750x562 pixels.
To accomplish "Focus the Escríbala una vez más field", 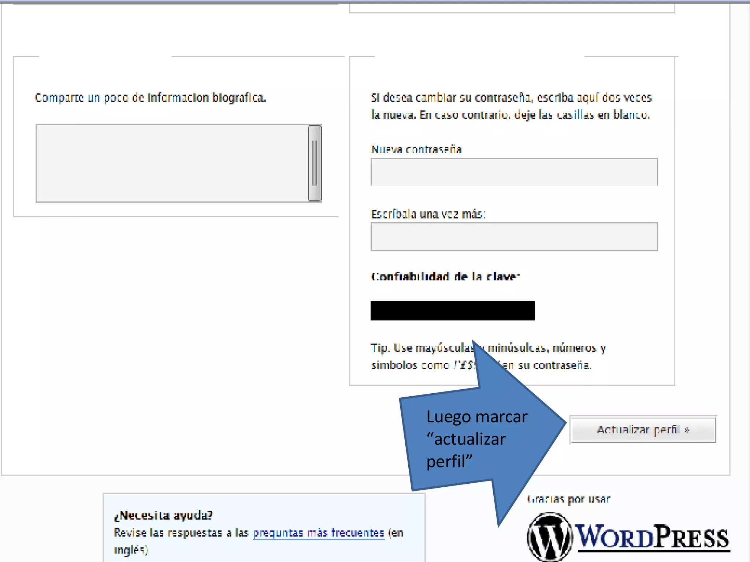I will (514, 237).
